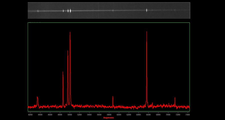The height and width of the screenshot is (120, 225).
Task: Click the bright line right of center in spectrum strip
Action: point(146,10)
